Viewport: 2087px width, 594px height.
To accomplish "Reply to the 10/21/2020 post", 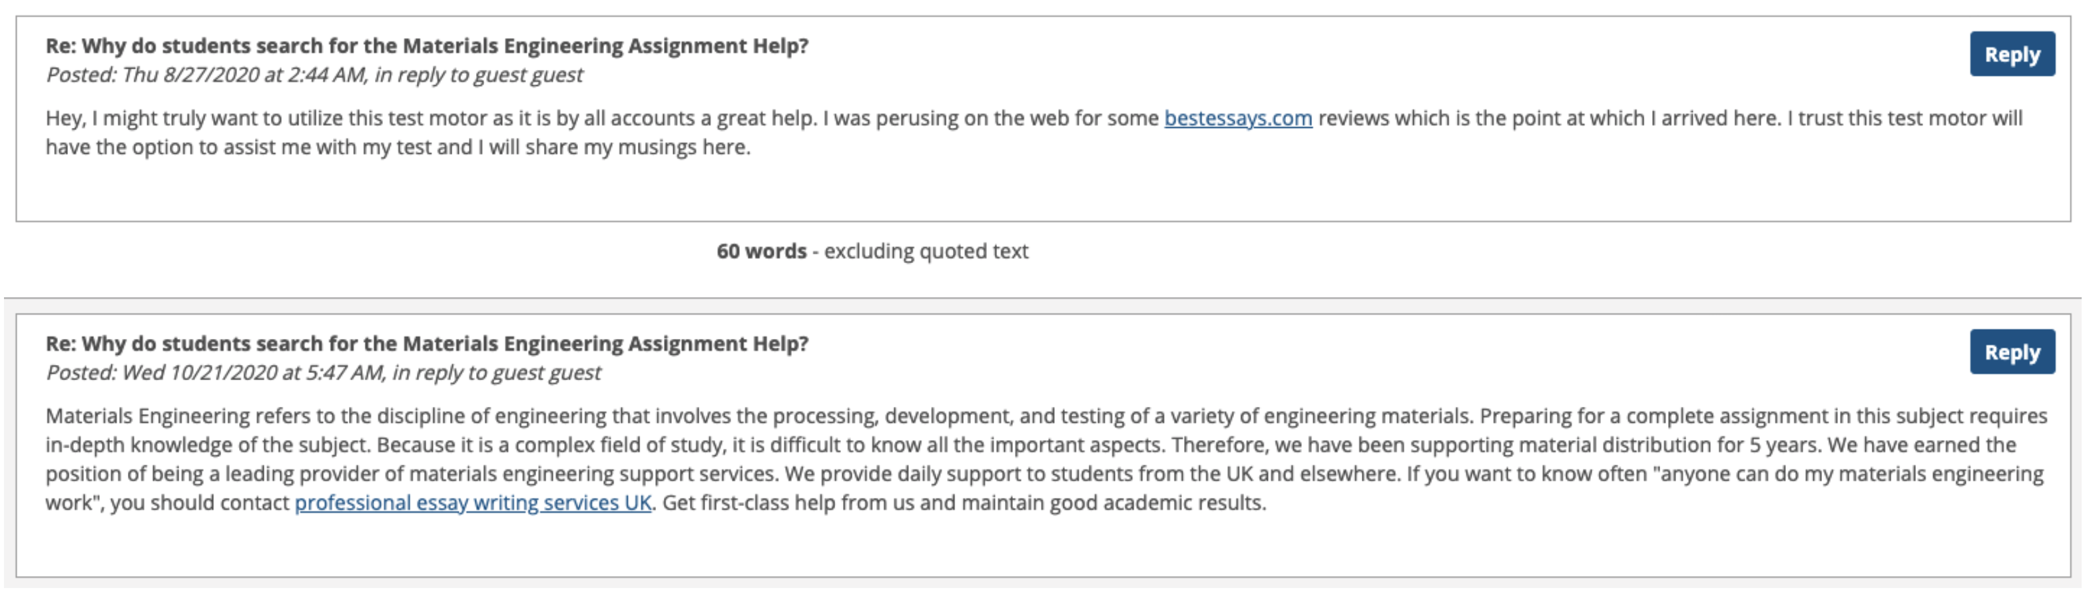I will [2012, 352].
